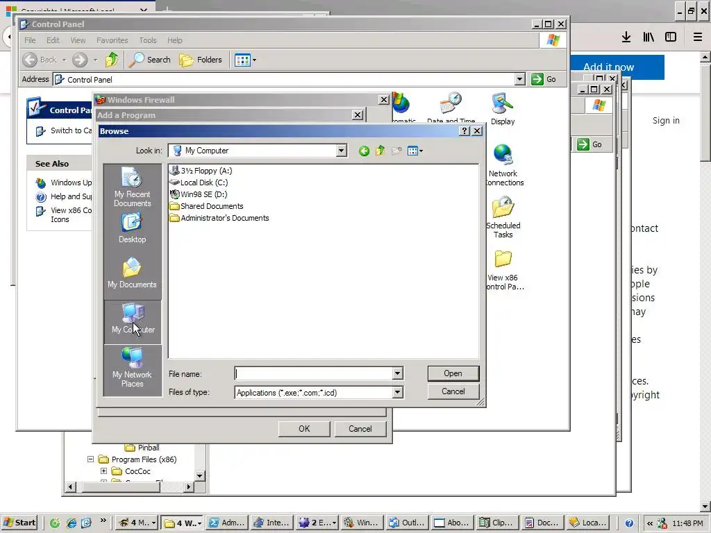Click the Open button in Browse dialog
Viewport: 711px width, 533px height.
tap(453, 373)
